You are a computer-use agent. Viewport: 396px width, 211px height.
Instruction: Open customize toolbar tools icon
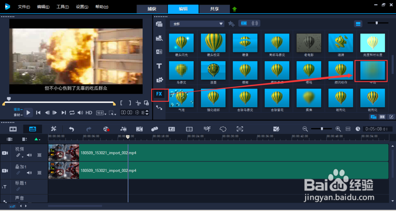point(53,129)
